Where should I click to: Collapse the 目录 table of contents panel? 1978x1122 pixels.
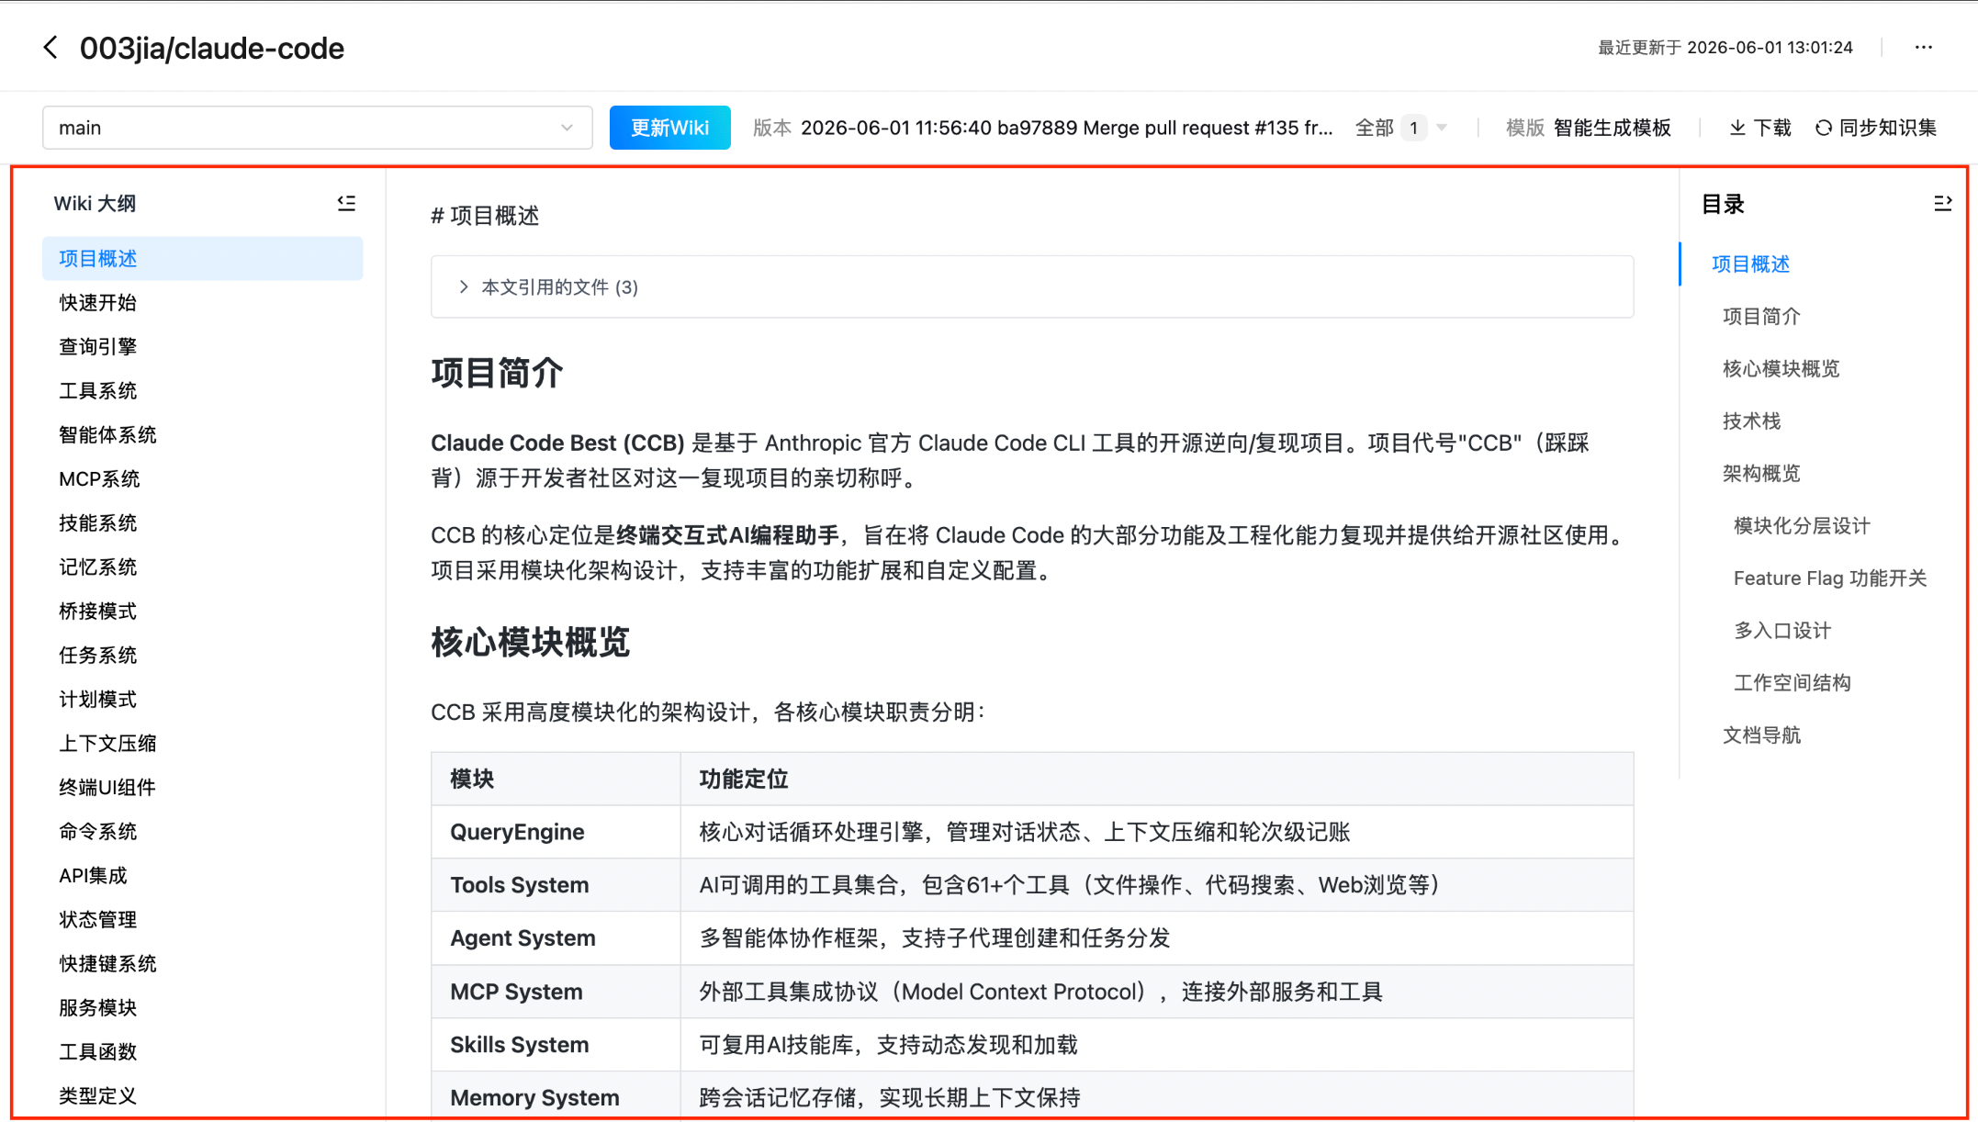(1942, 203)
